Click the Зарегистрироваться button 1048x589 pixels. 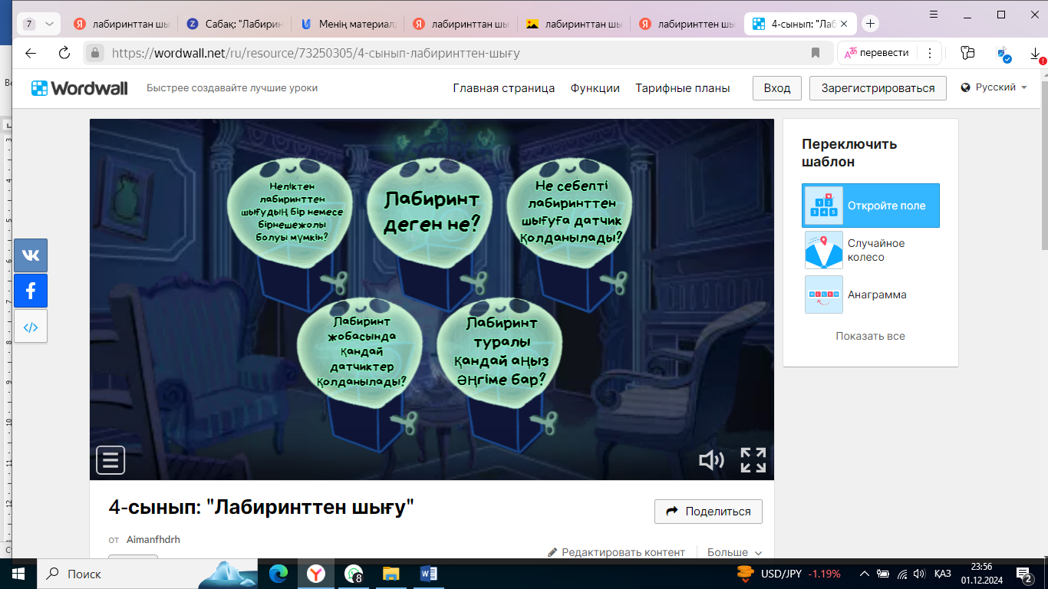878,88
